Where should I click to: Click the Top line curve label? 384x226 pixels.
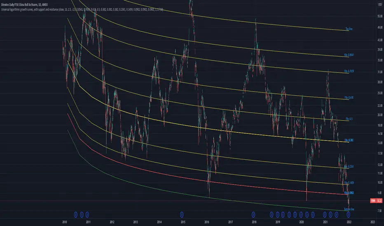coord(349,29)
